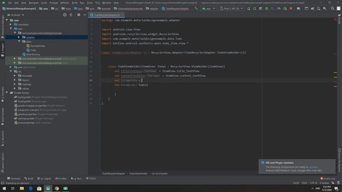
Task: Expand the manifests folder
Action: [x=11, y=25]
